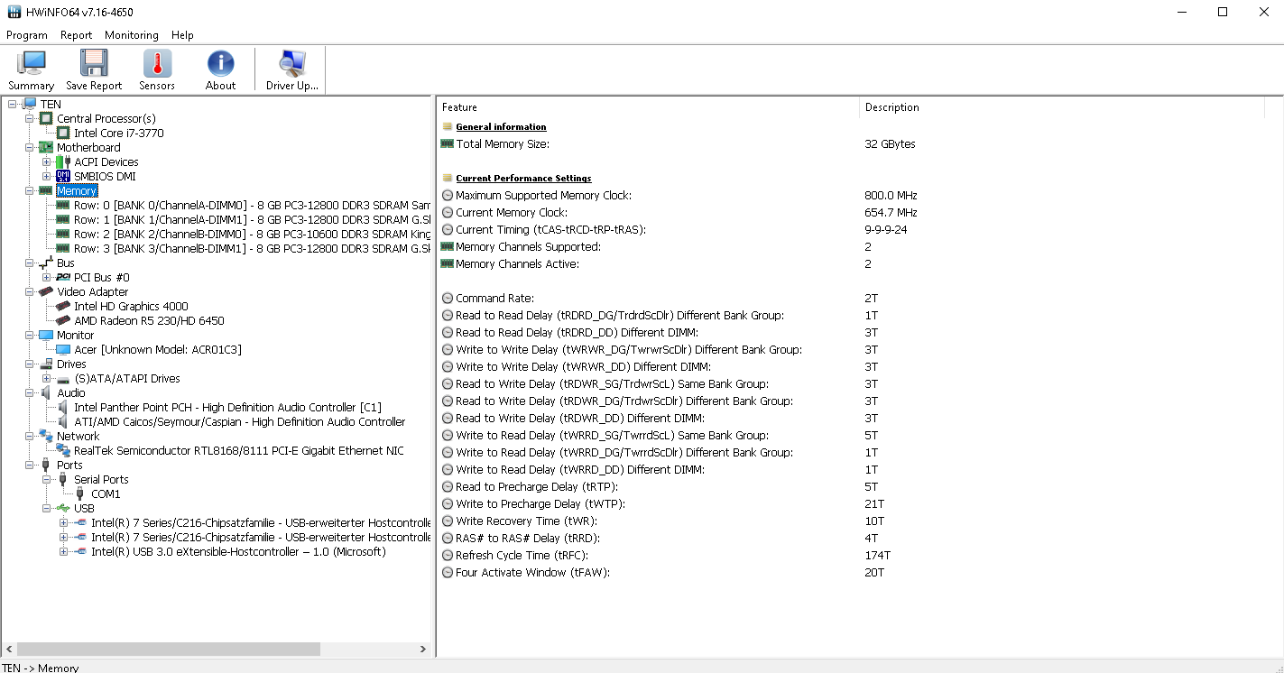
Task: Click the Feature column header
Action: [460, 107]
